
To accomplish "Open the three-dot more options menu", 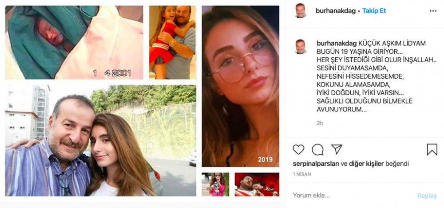I will [433, 11].
